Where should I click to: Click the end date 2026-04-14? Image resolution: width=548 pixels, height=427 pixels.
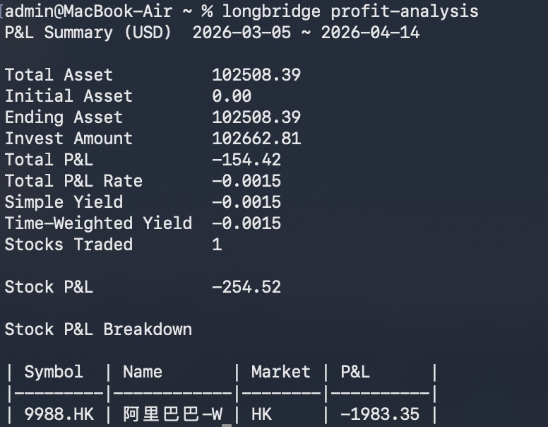(371, 33)
